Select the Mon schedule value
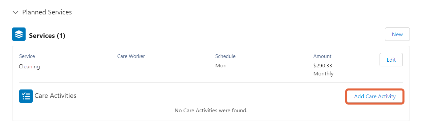 (x=221, y=66)
